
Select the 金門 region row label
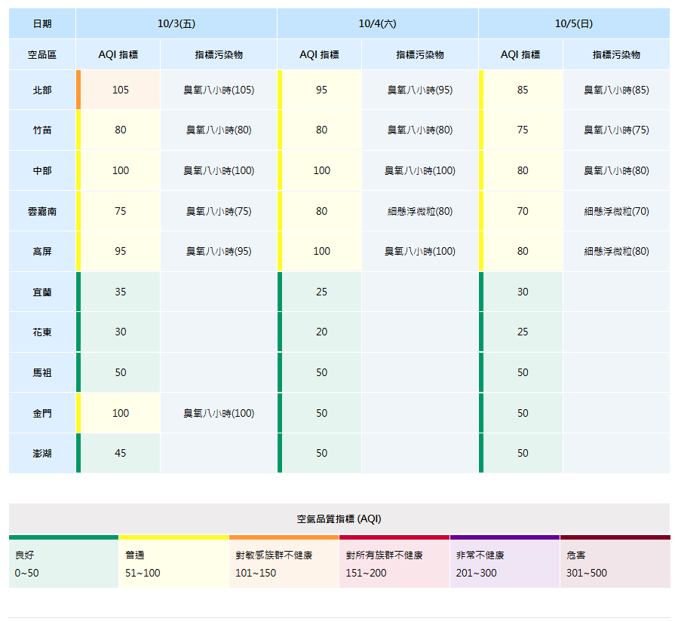coord(42,413)
